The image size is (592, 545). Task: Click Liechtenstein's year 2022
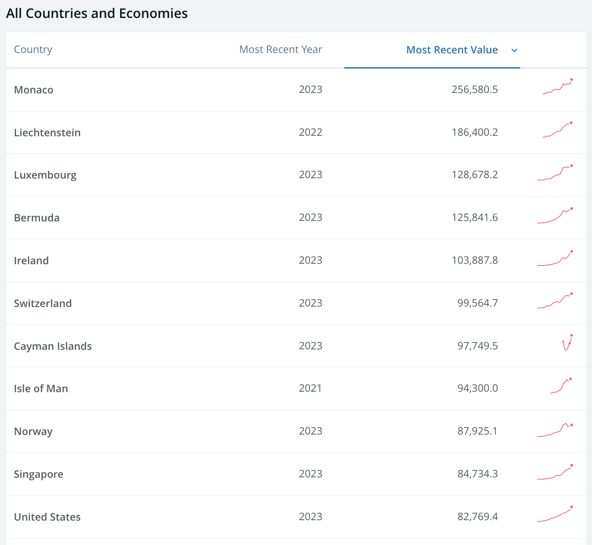311,132
